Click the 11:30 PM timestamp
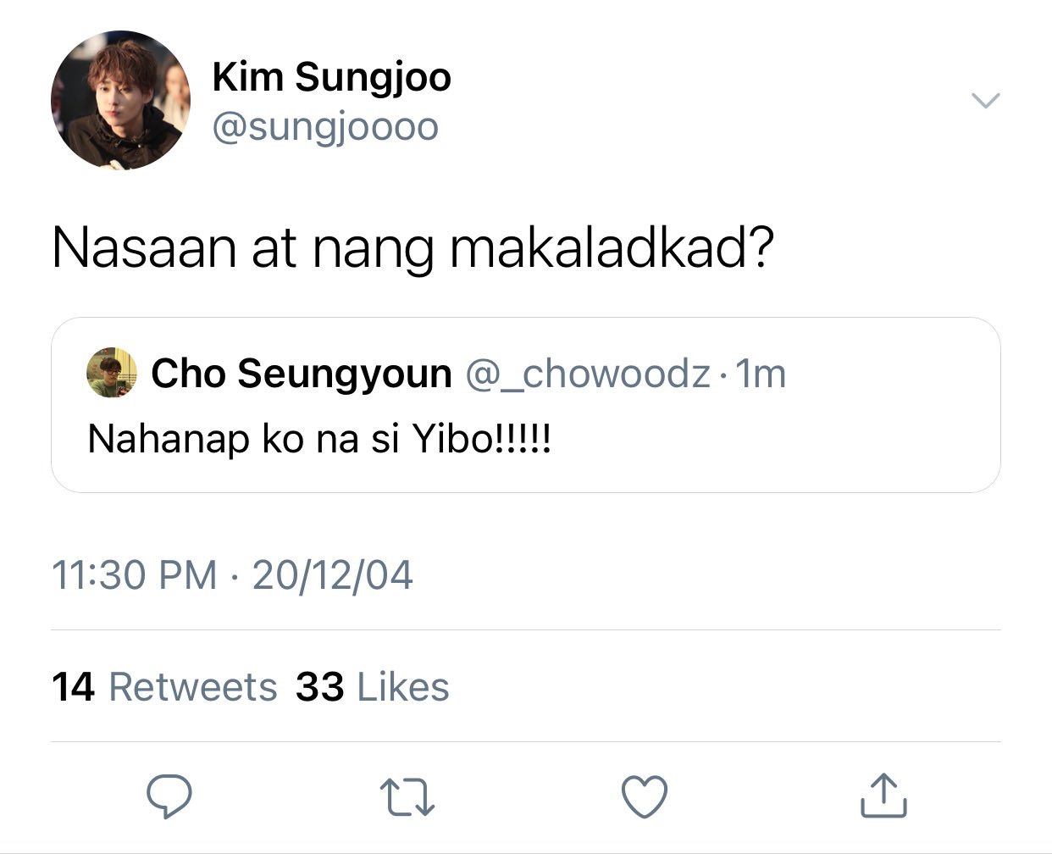 tap(135, 575)
